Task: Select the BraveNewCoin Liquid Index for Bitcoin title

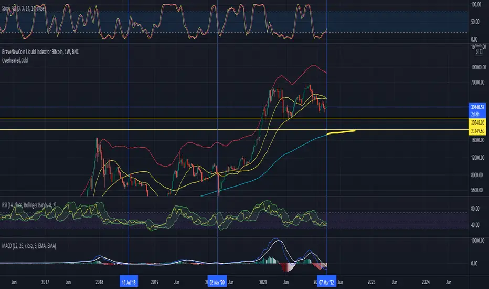Action: (x=40, y=52)
